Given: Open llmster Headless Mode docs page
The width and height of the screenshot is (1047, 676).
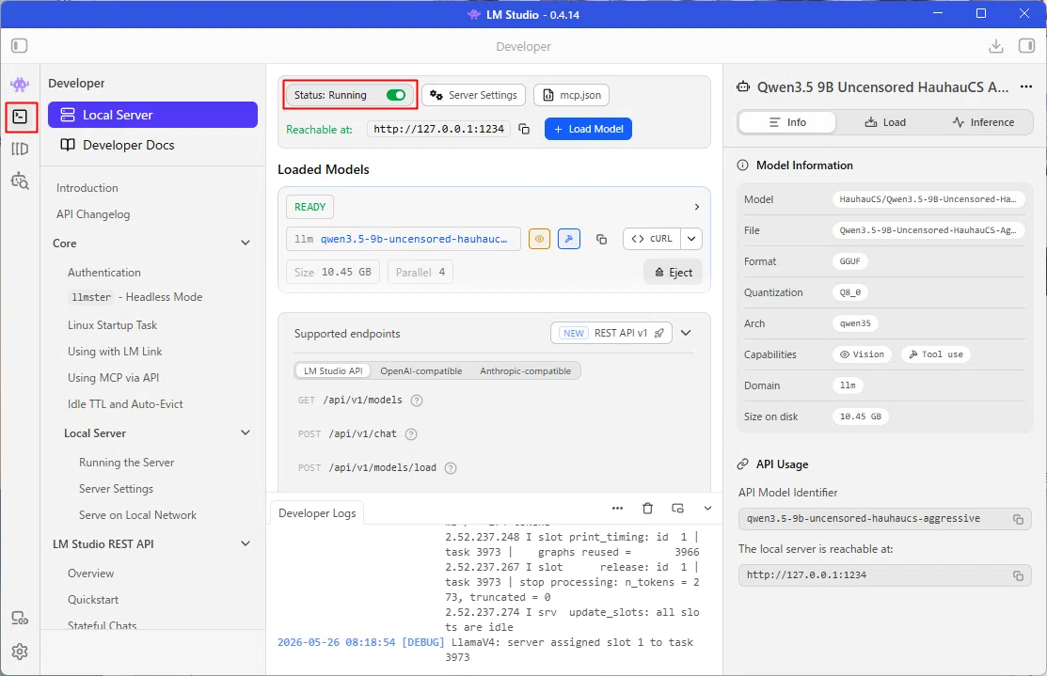Looking at the screenshot, I should (x=136, y=297).
